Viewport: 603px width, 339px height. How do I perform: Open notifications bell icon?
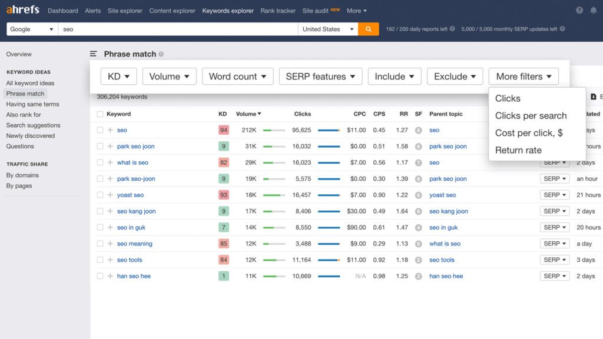coord(594,11)
